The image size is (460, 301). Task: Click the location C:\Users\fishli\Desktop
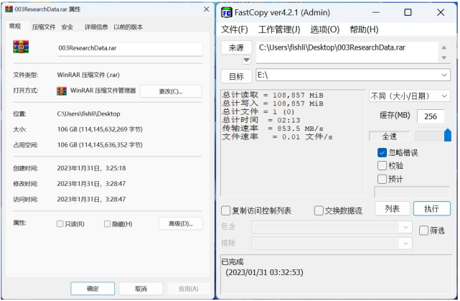pos(88,114)
